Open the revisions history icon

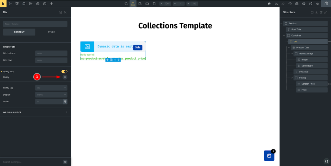click(290, 4)
